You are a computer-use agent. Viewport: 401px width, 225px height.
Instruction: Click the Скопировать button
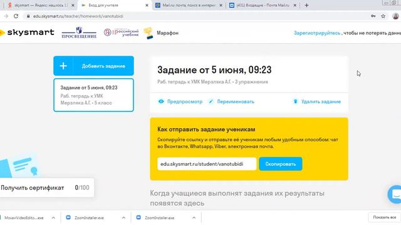tap(281, 164)
